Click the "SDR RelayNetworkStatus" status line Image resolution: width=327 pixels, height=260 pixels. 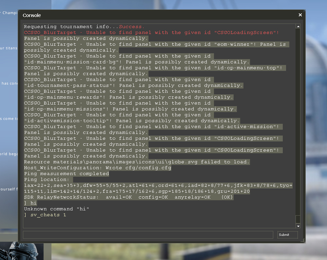[x=129, y=197]
